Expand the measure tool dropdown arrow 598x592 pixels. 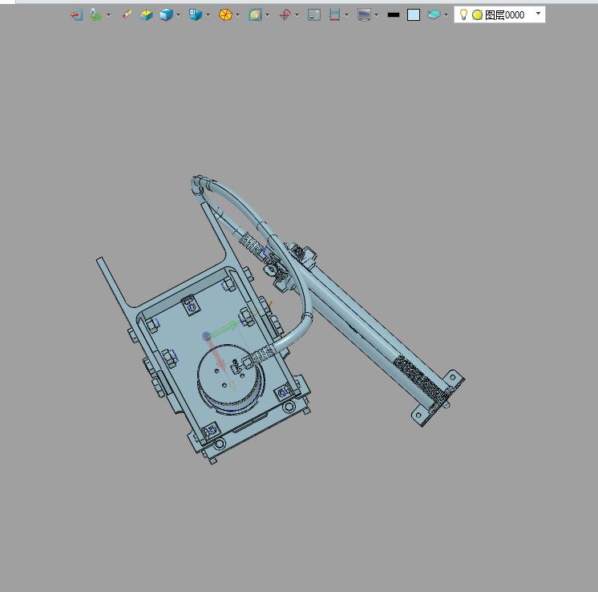(346, 15)
